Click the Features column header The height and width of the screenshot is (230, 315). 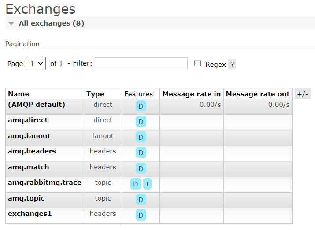pos(139,94)
